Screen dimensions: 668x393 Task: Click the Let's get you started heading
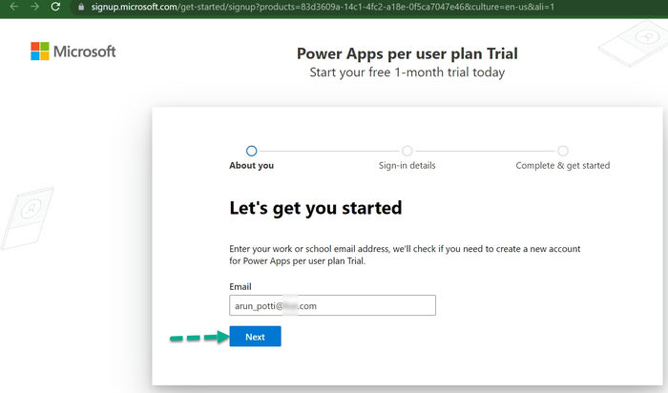pyautogui.click(x=316, y=208)
